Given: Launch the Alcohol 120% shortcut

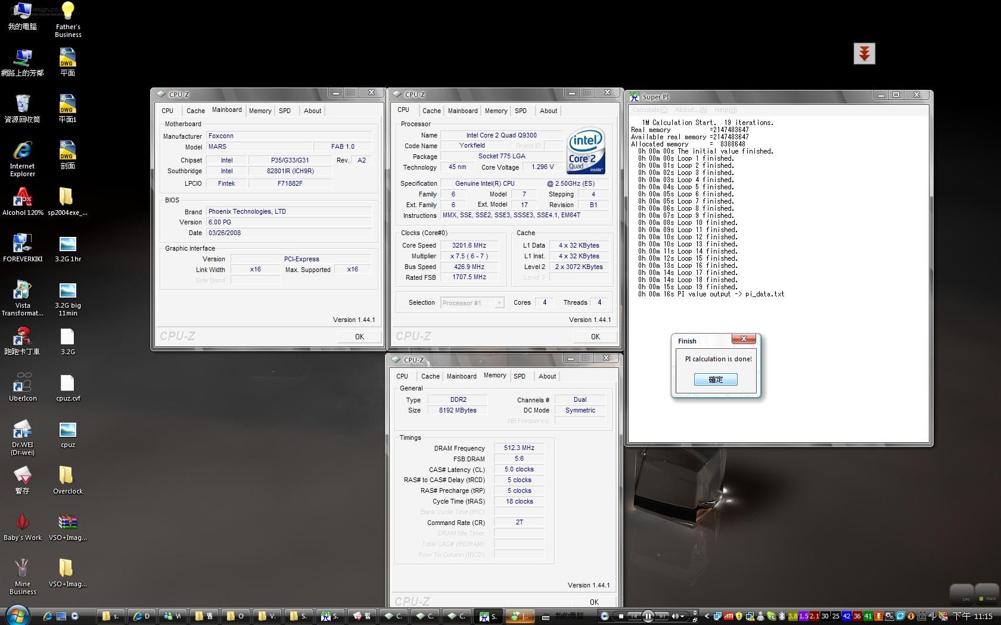Looking at the screenshot, I should pos(23,202).
